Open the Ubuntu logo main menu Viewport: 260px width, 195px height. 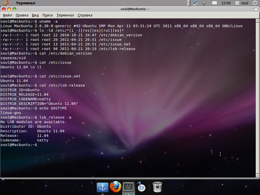click(6, 3)
